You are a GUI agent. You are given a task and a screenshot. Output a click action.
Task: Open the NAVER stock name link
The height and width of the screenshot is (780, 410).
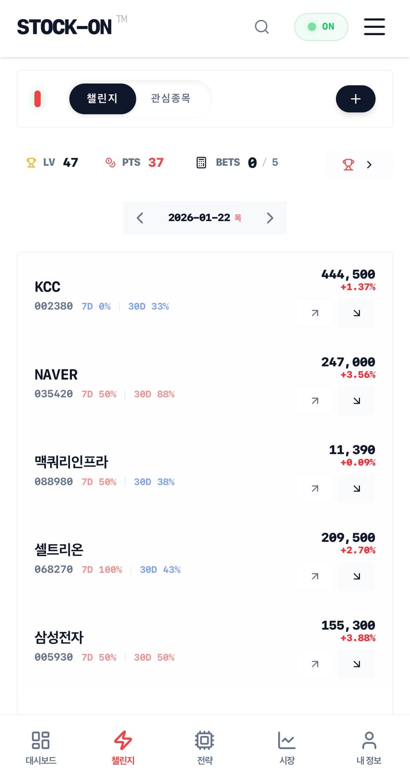(x=56, y=374)
